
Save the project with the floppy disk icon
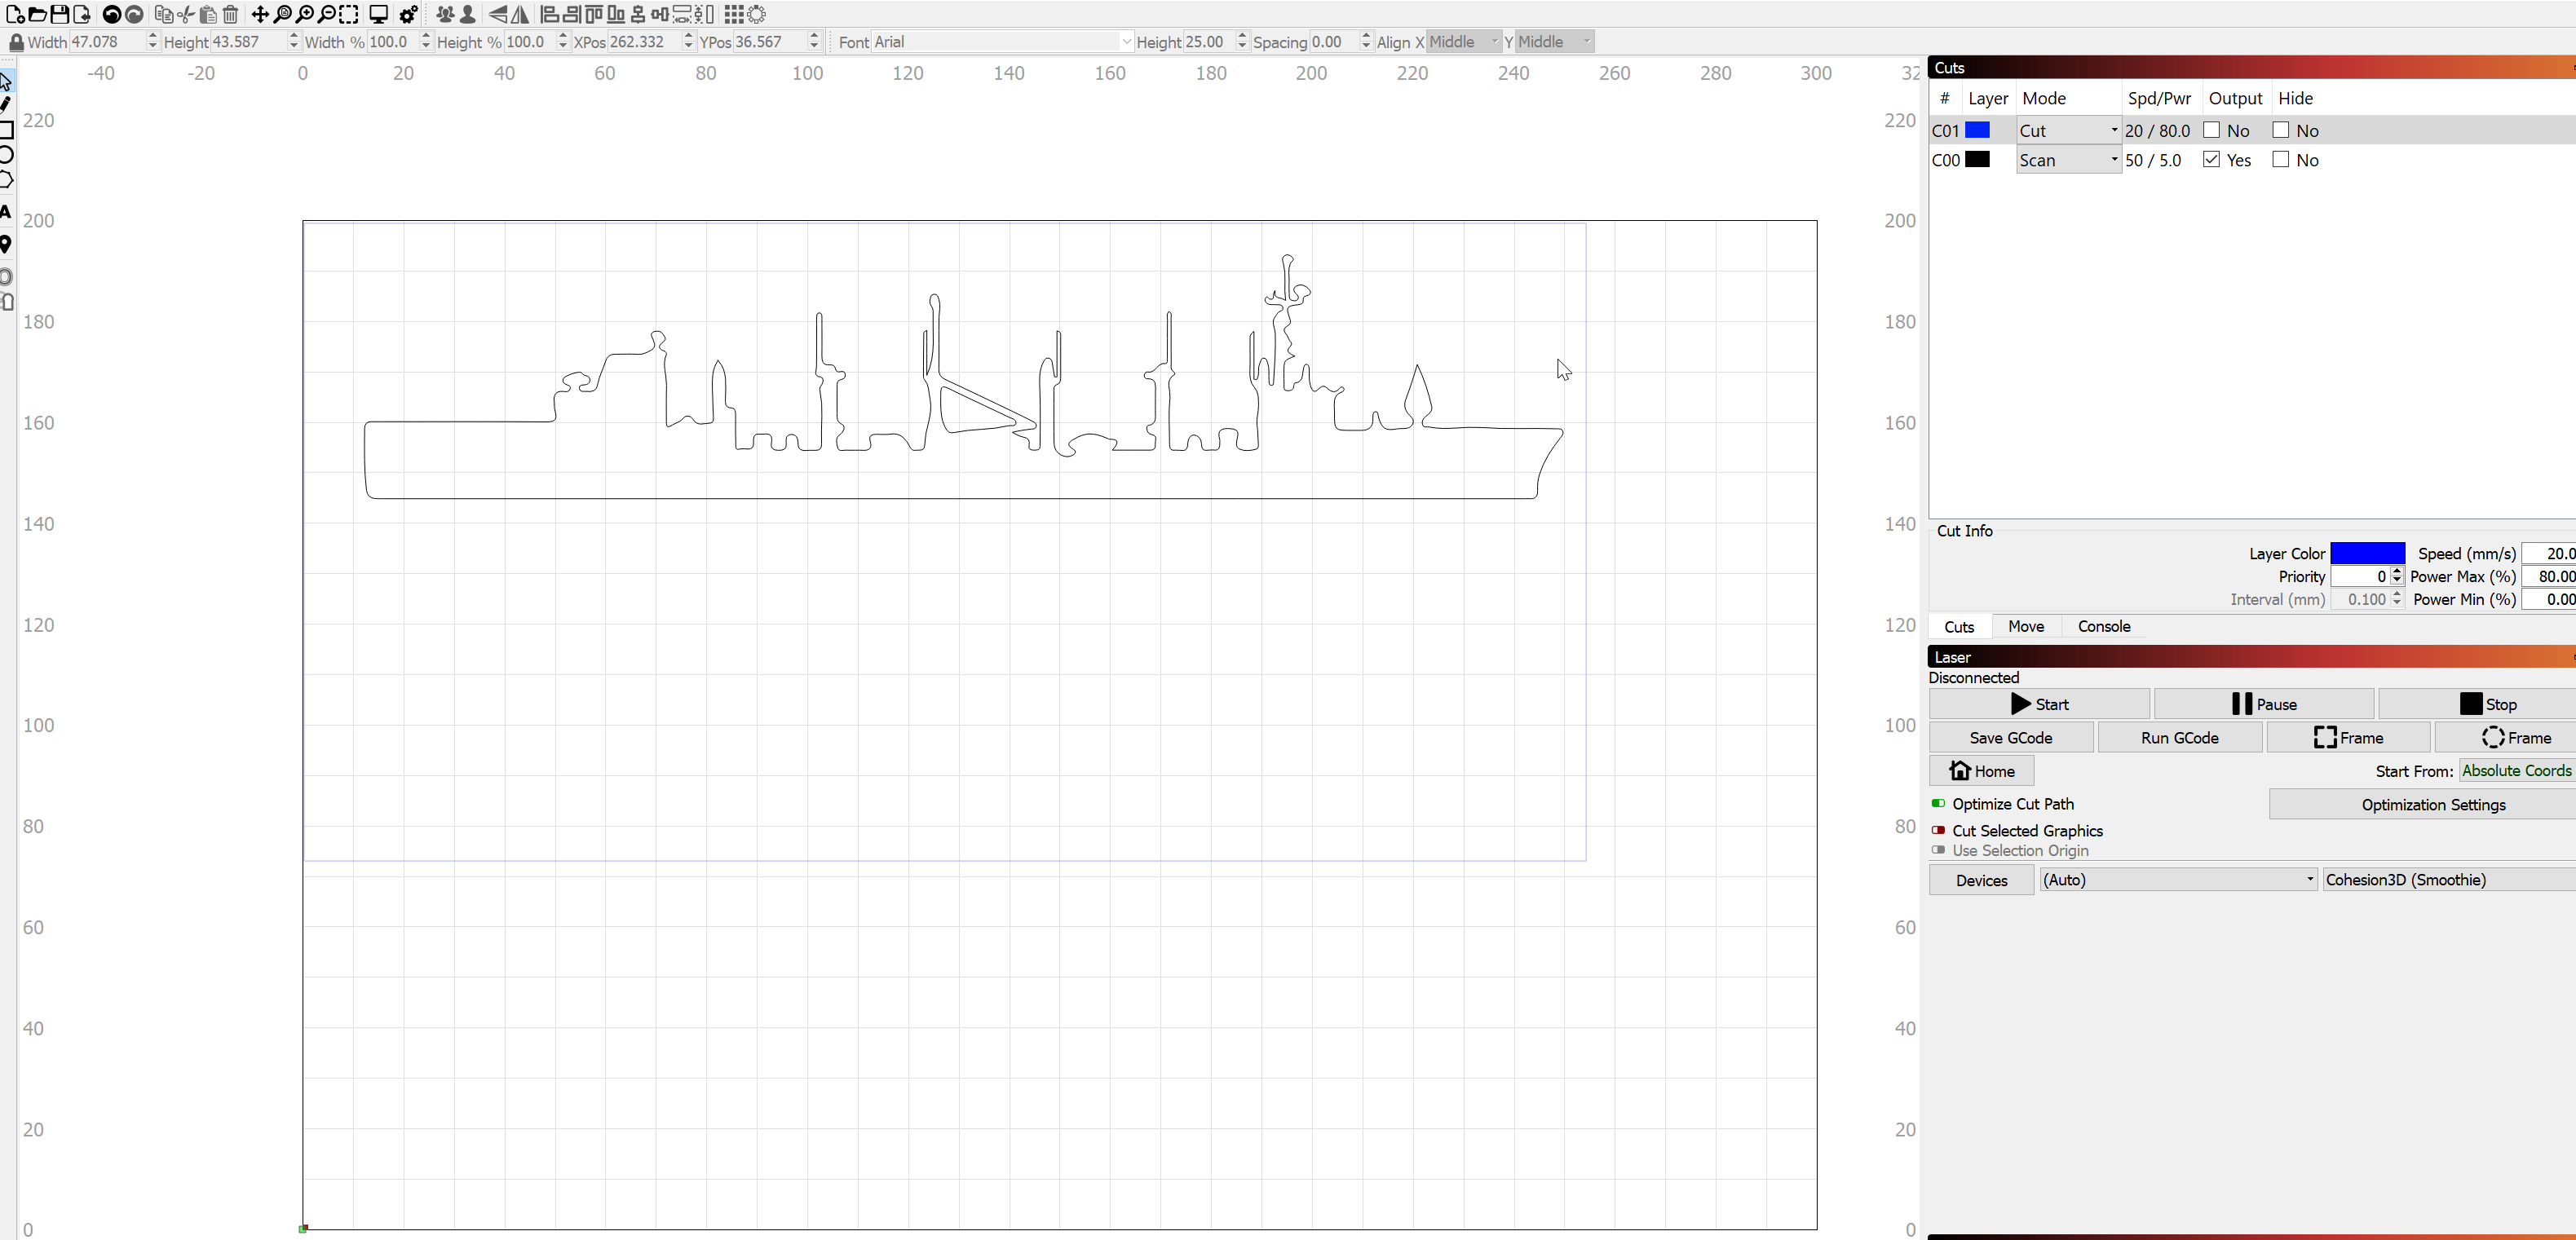point(60,14)
